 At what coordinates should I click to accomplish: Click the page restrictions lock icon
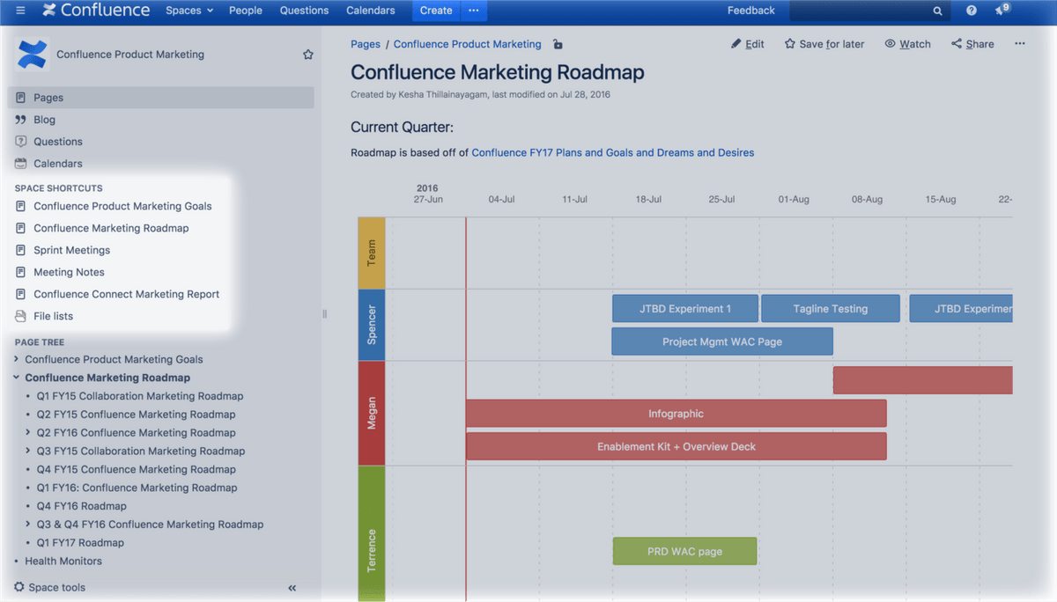coord(558,44)
